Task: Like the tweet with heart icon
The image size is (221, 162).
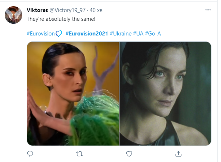Action: (129, 154)
